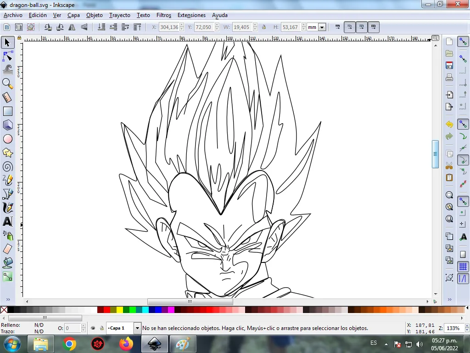
Task: Select the Zoom magnifier tool in toolbox
Action: (7, 84)
